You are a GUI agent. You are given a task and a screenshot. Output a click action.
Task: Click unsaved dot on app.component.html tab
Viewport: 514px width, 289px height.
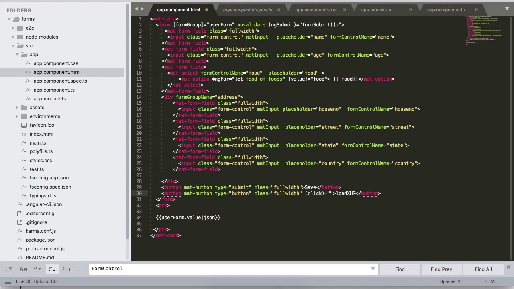click(206, 10)
